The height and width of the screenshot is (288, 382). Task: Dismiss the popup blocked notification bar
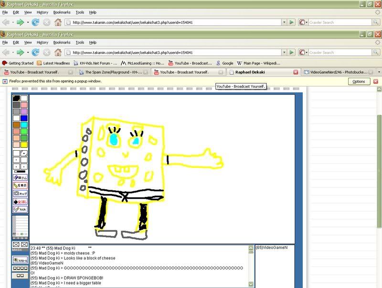click(x=376, y=82)
